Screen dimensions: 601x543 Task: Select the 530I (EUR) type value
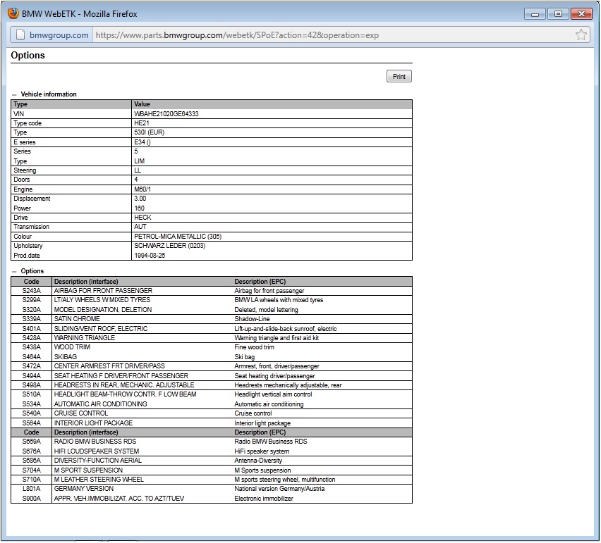tap(149, 132)
